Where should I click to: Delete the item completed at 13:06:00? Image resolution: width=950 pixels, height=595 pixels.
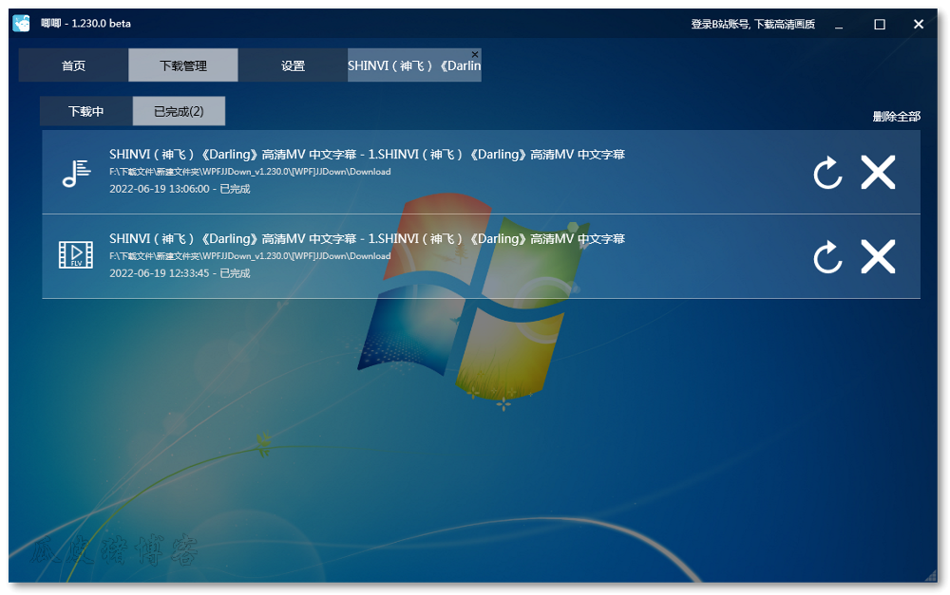(x=878, y=173)
